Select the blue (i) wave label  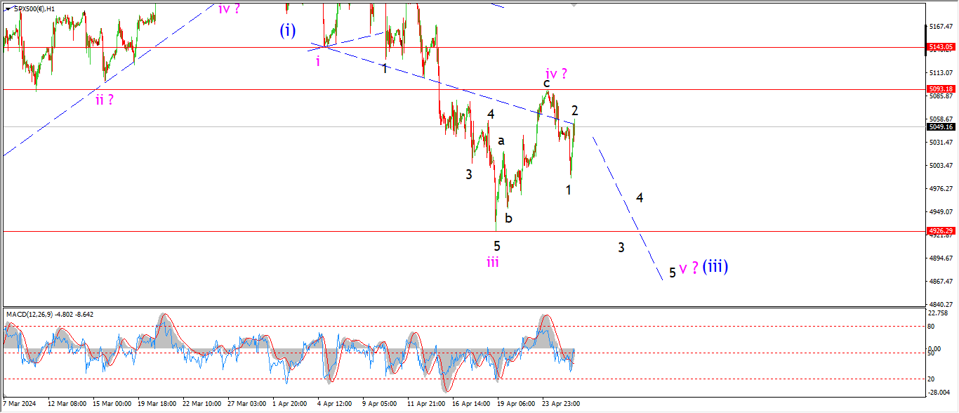click(x=288, y=30)
